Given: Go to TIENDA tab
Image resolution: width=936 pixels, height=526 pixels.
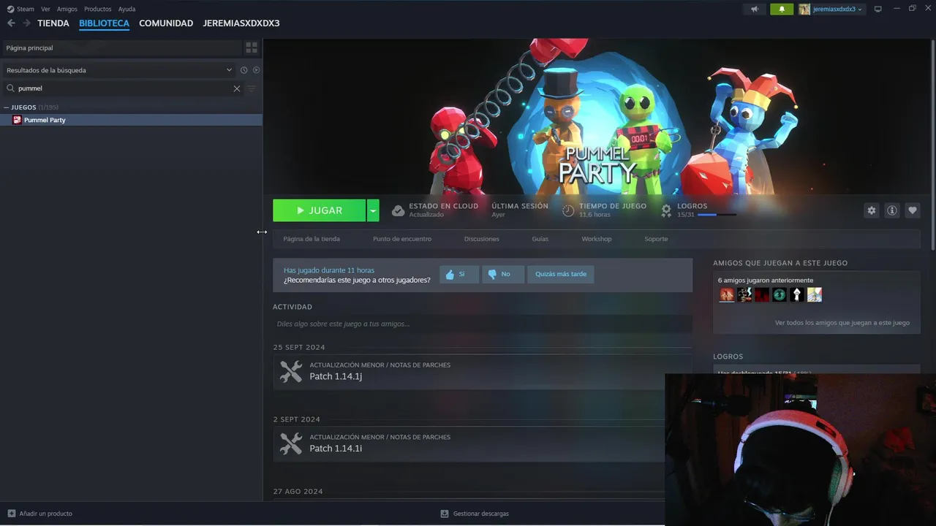Looking at the screenshot, I should tap(53, 23).
